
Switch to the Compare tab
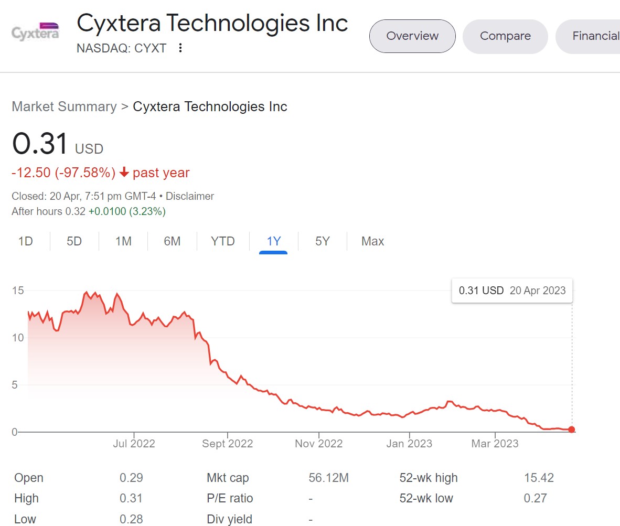click(x=505, y=36)
